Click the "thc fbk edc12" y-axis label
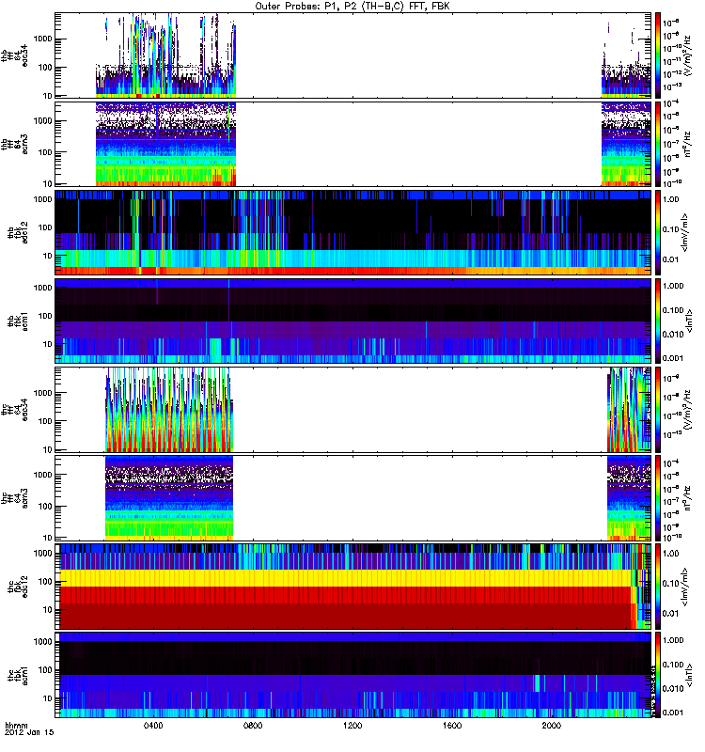Viewport: 705px width, 752px height. click(x=18, y=587)
